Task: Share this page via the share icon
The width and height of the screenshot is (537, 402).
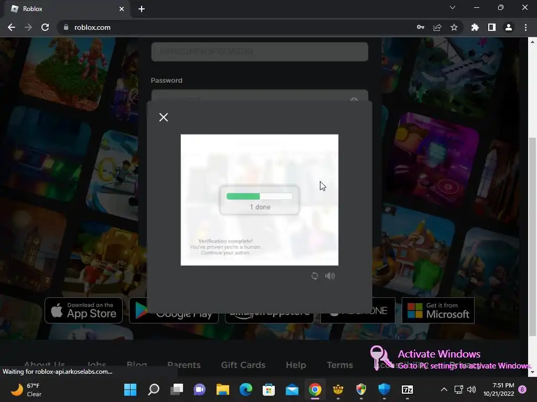Action: pos(437,27)
